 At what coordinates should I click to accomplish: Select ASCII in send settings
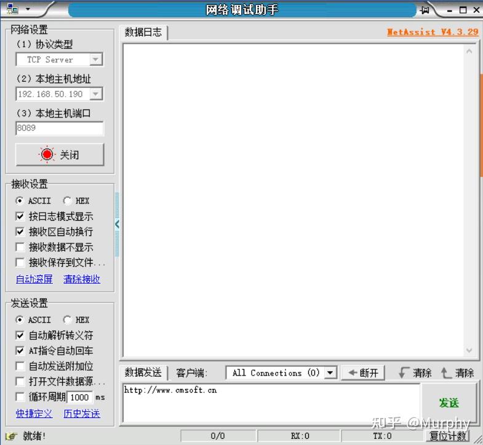coord(33,320)
